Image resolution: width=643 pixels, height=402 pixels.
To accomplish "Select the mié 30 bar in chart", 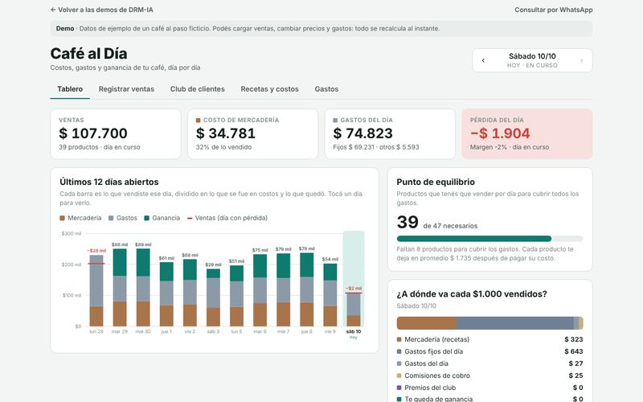I will click(x=143, y=287).
